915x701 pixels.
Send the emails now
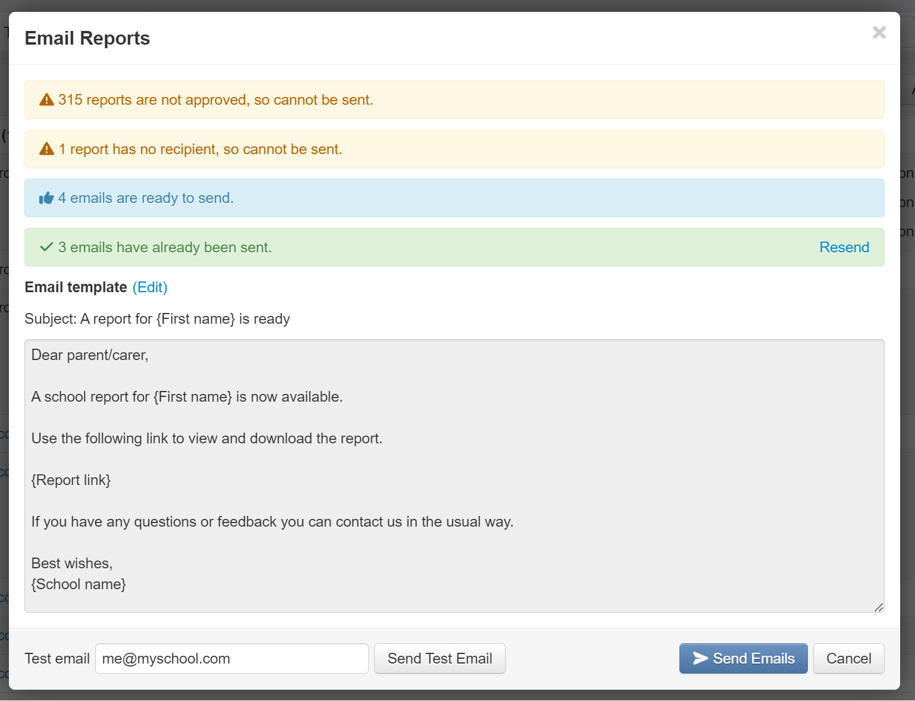click(743, 659)
